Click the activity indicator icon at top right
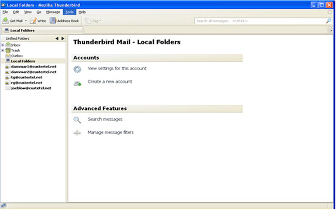The image size is (336, 210). (x=330, y=12)
